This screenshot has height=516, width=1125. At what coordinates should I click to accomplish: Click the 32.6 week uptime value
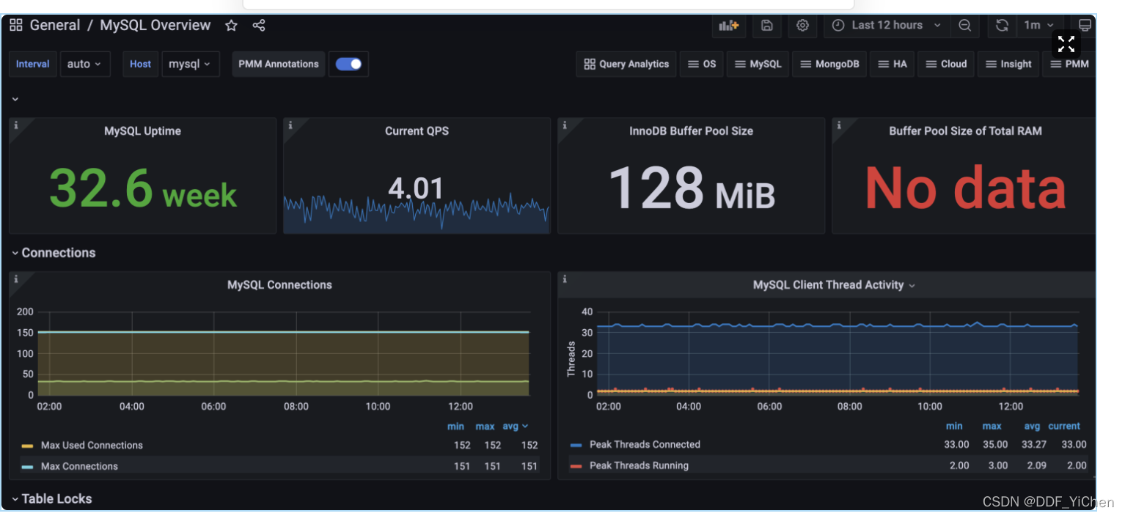coord(143,188)
